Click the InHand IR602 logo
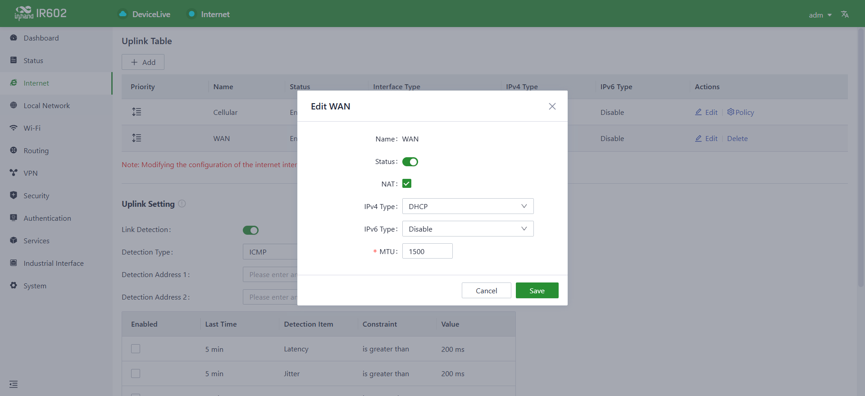Viewport: 865px width, 396px height. 41,14
